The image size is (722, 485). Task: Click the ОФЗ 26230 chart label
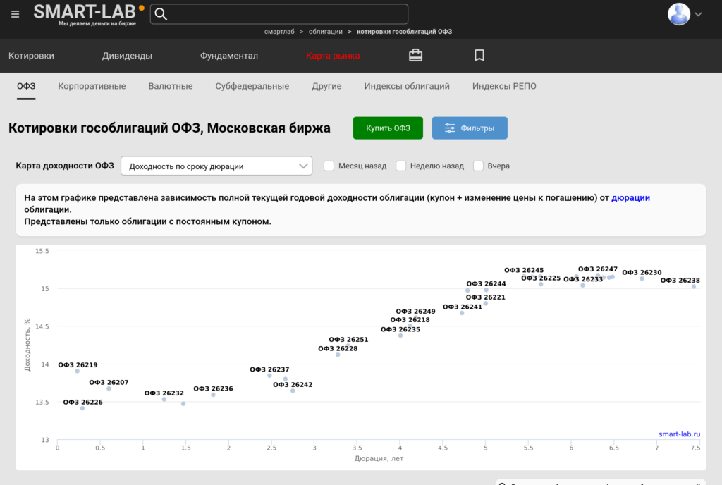click(x=642, y=272)
